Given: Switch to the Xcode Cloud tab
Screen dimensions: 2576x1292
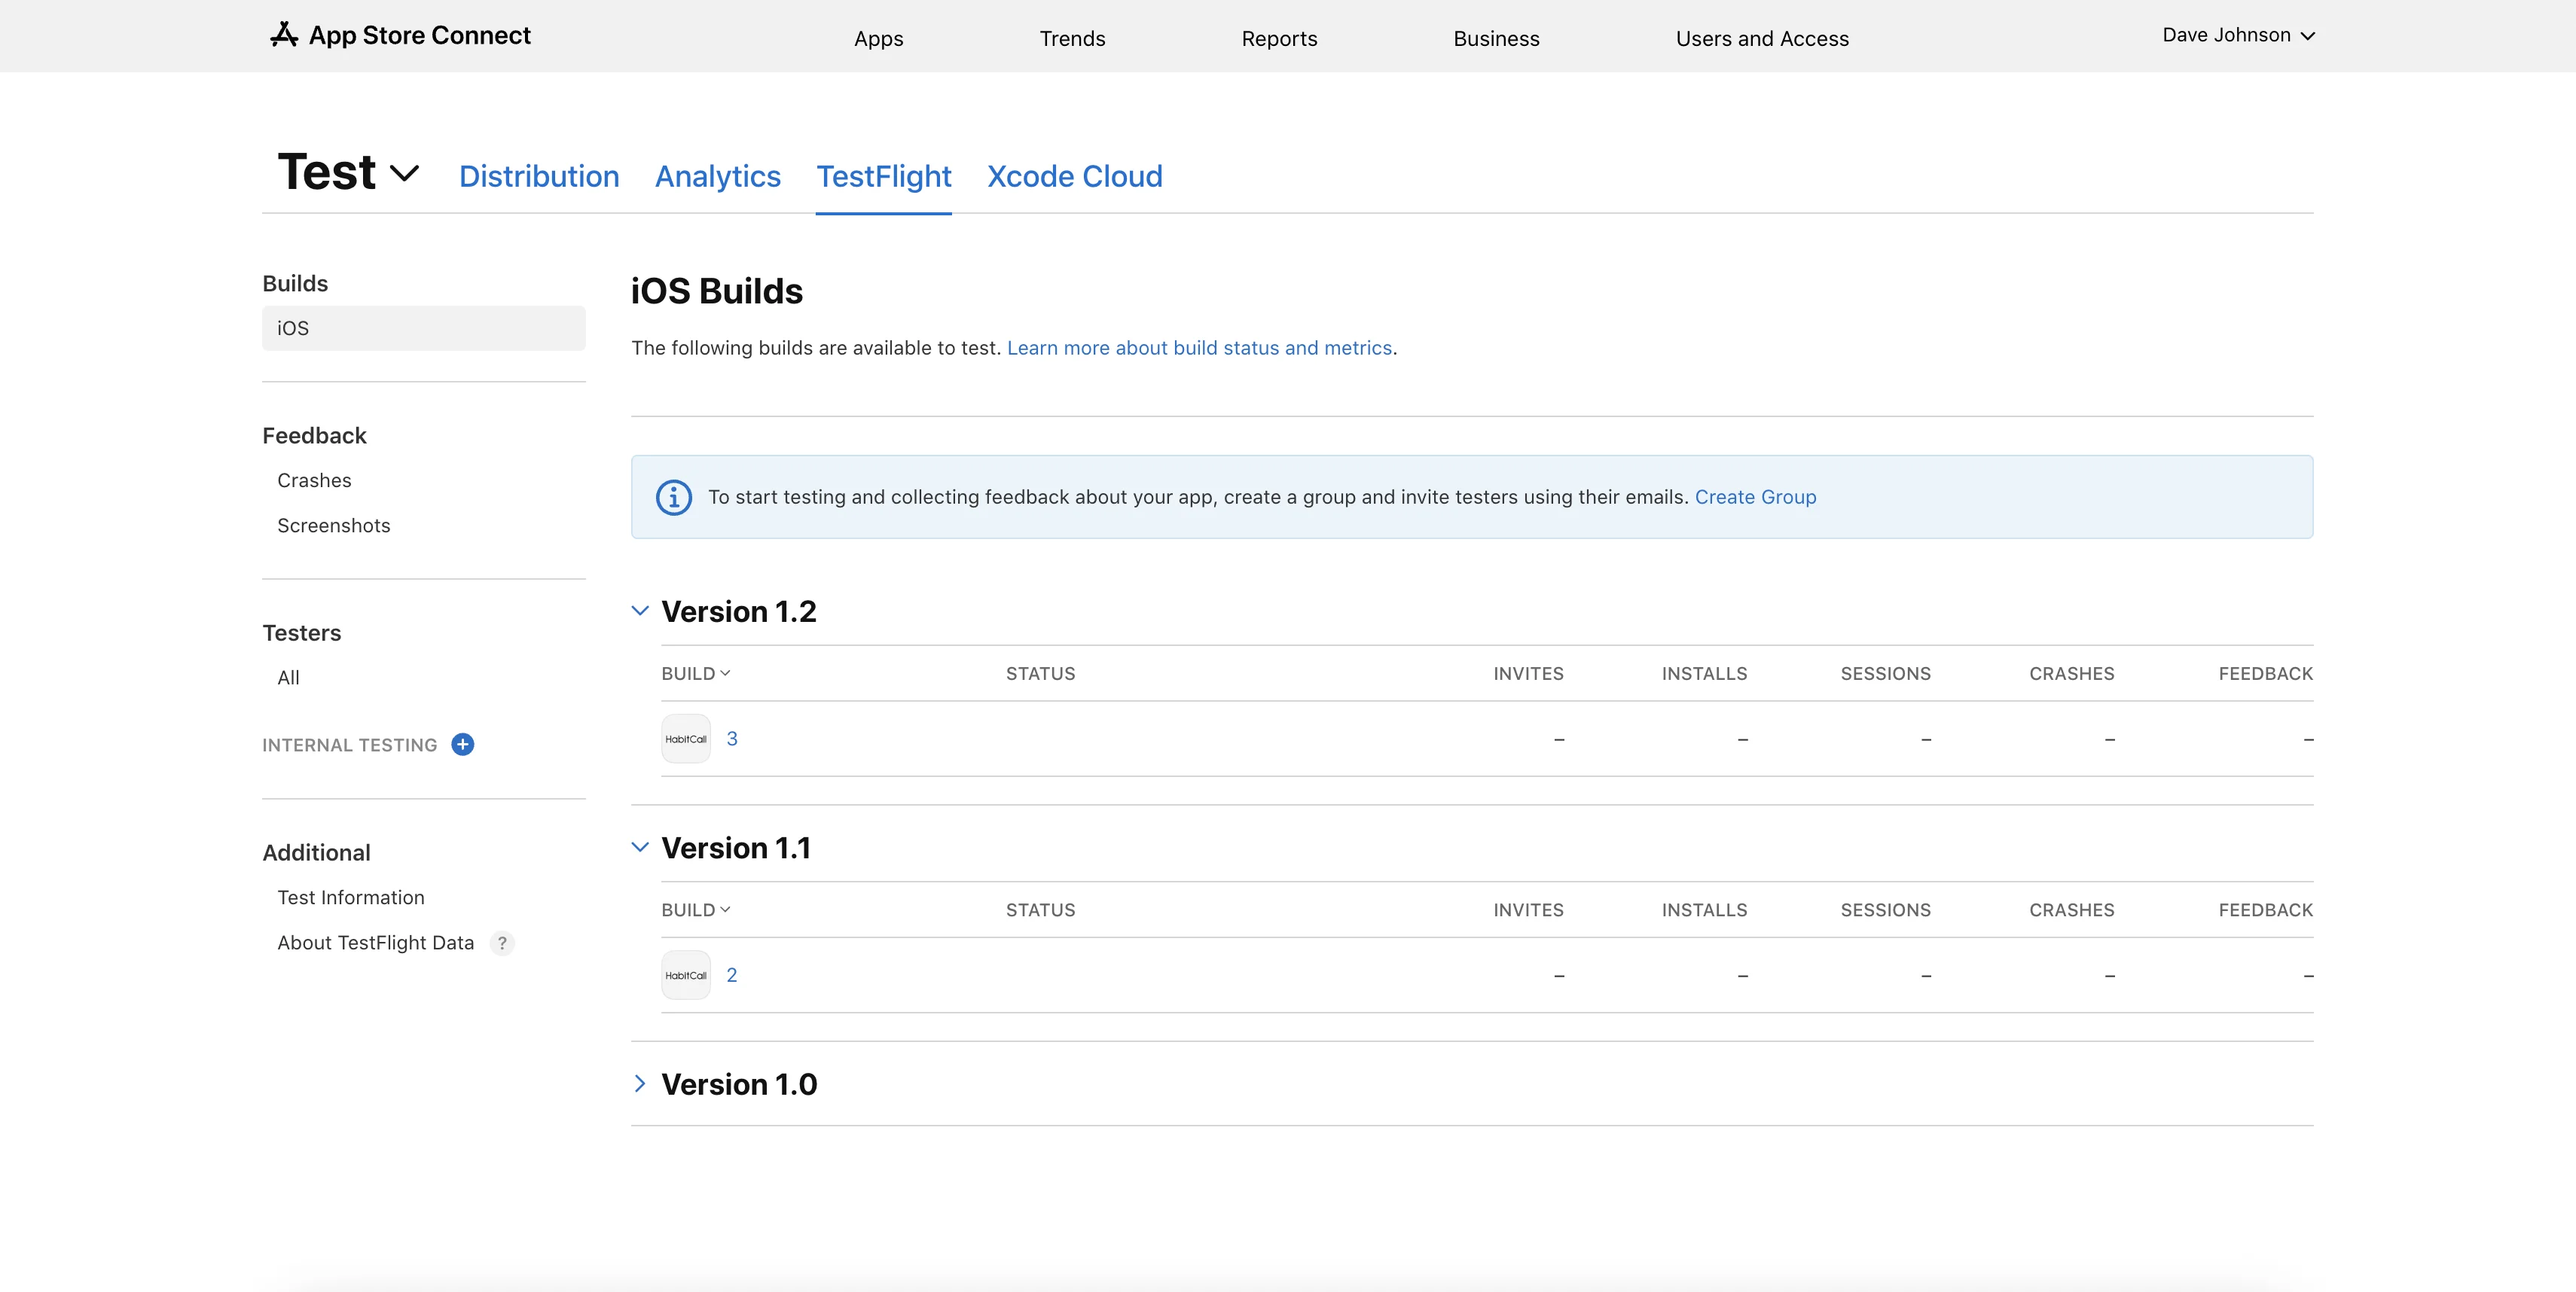Looking at the screenshot, I should pyautogui.click(x=1075, y=176).
